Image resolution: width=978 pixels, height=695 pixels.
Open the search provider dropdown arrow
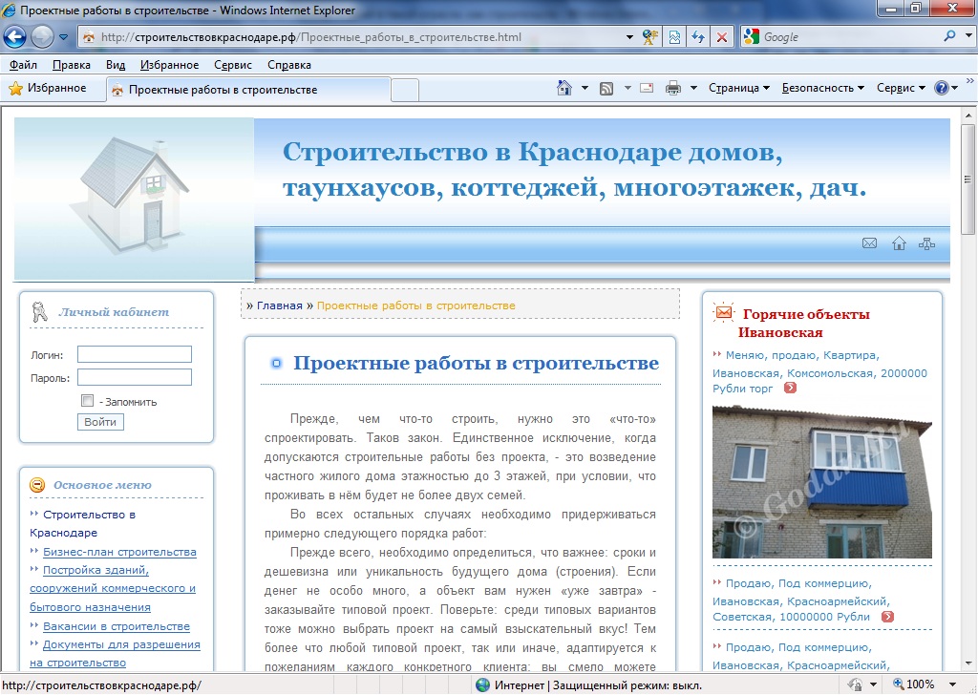pos(968,37)
